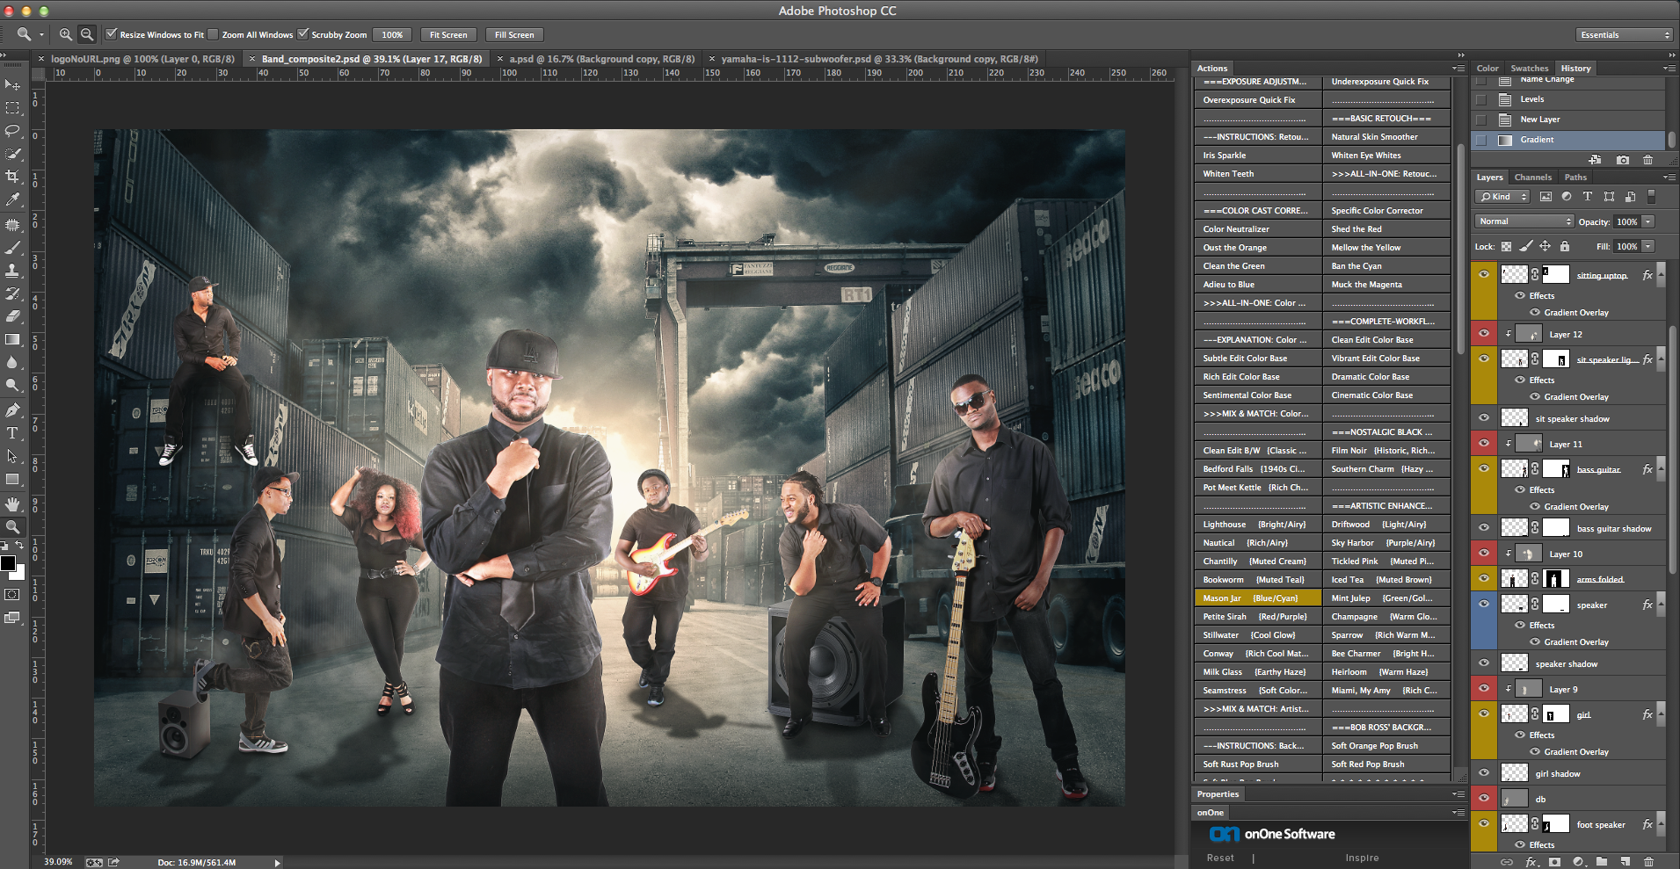
Task: Collapse effects on sitting uptop layer
Action: [1662, 275]
